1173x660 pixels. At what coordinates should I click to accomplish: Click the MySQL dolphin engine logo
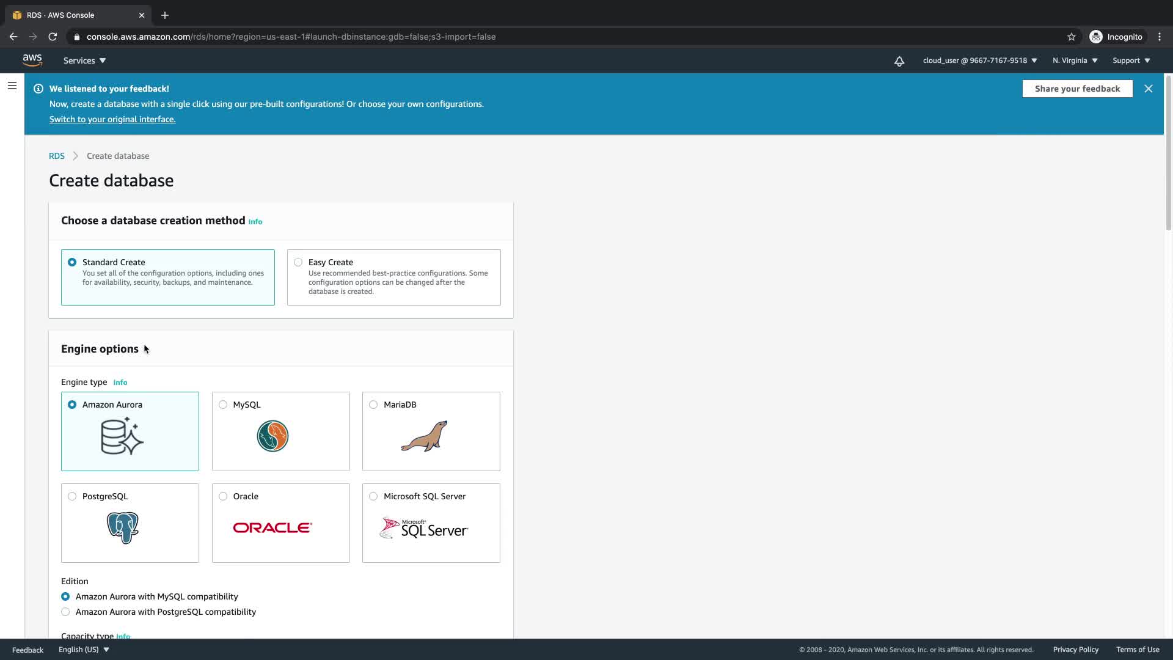[272, 436]
